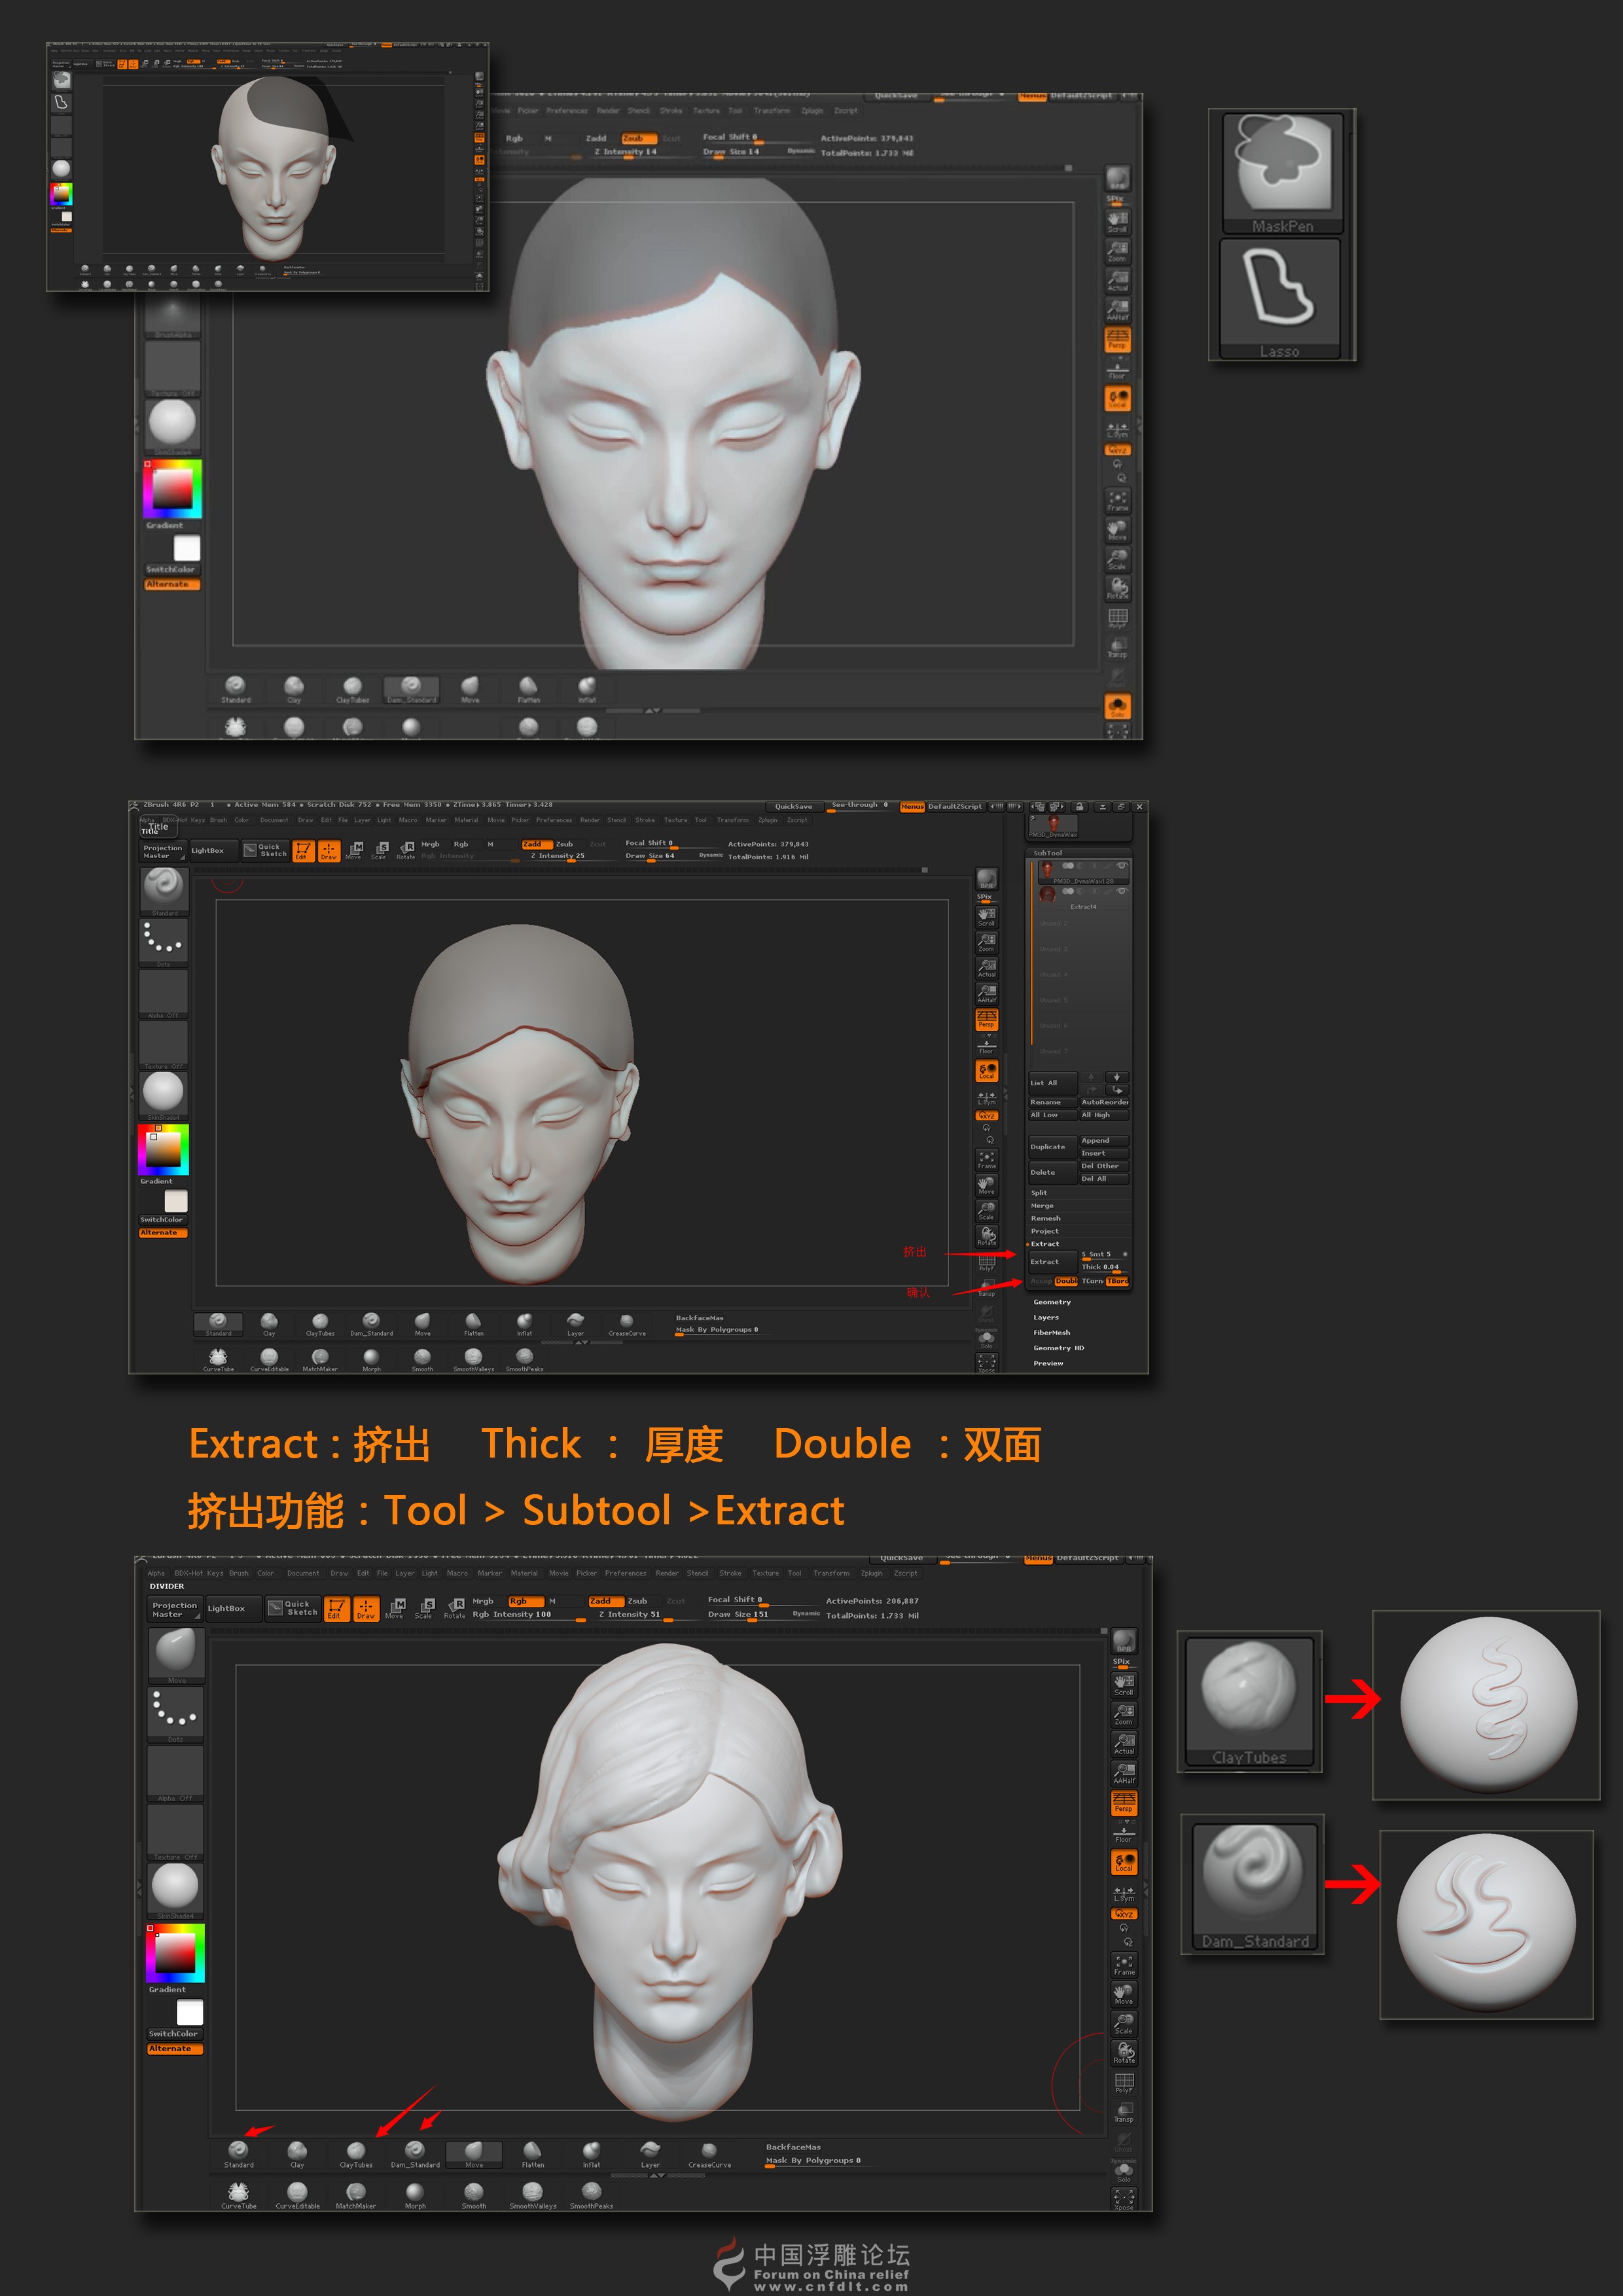Click the QuickSave button in middle screenshot
The height and width of the screenshot is (2296, 1623).
coord(793,806)
